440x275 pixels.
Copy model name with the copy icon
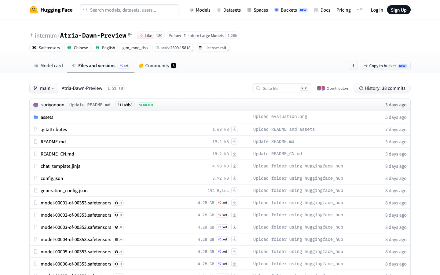[130, 35]
